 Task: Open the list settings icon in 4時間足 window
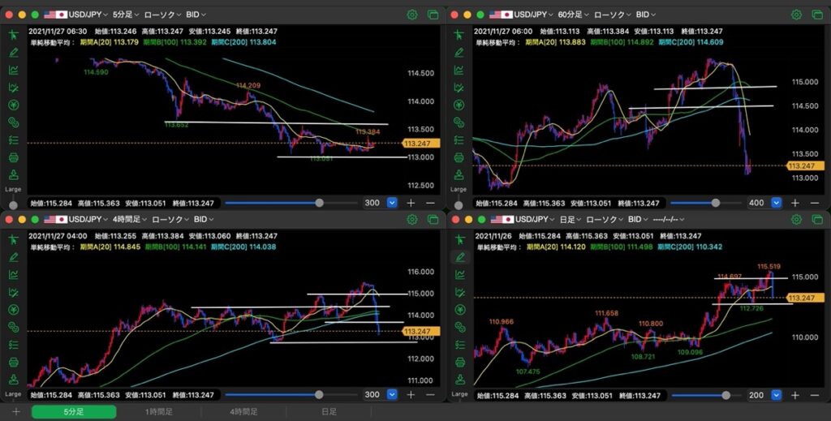click(x=13, y=345)
